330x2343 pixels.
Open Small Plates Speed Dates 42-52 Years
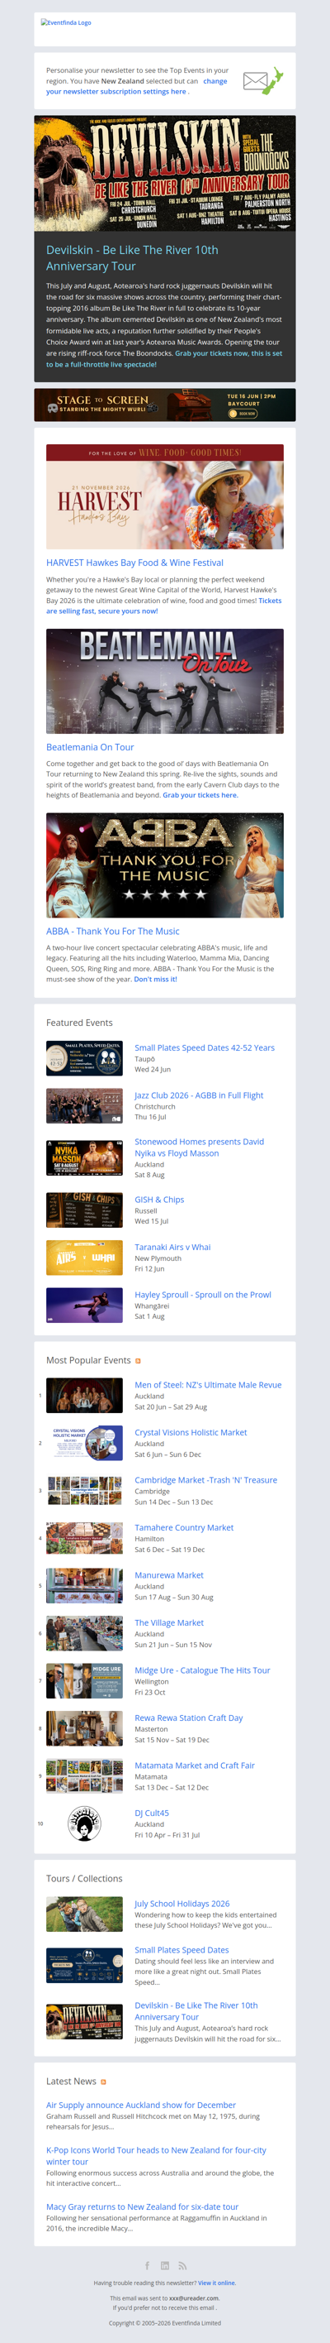205,1047
